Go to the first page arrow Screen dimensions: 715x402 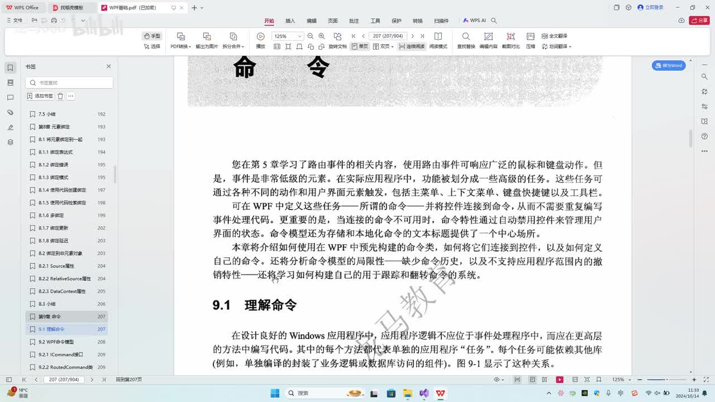(x=354, y=36)
